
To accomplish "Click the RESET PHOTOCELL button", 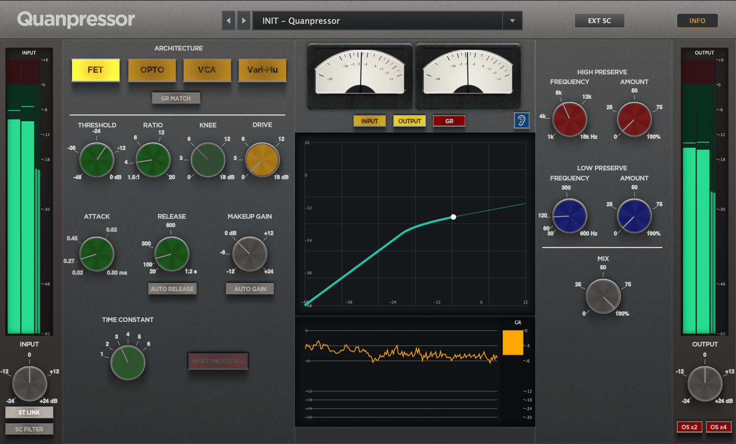I will pos(217,361).
